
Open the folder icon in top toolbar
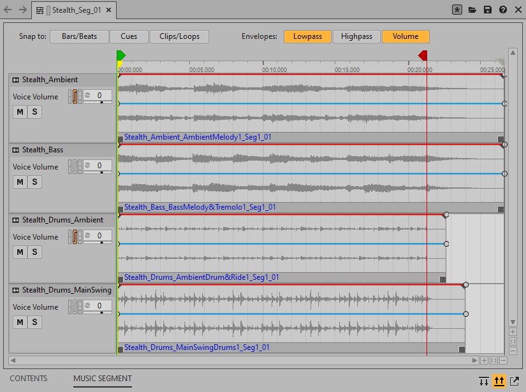tap(472, 10)
